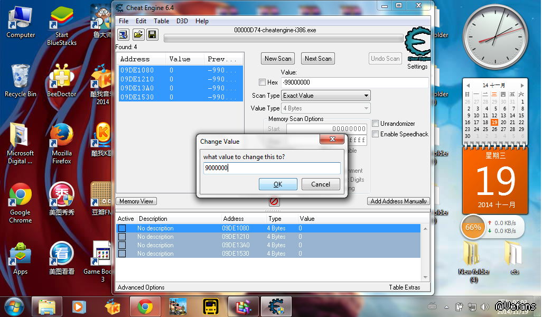Viewport: 542px width, 317px height.
Task: Activate the 09DE1080 row checkbox
Action: pos(122,228)
